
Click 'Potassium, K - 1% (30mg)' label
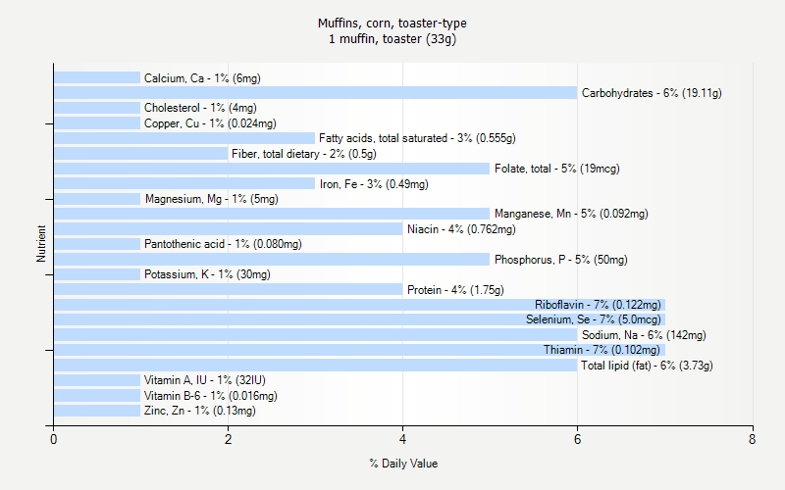(x=207, y=274)
